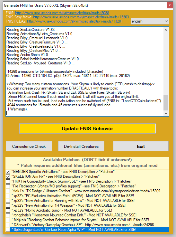
Task: Click the '1 Warning(s).' log line
Action: coord(17,109)
